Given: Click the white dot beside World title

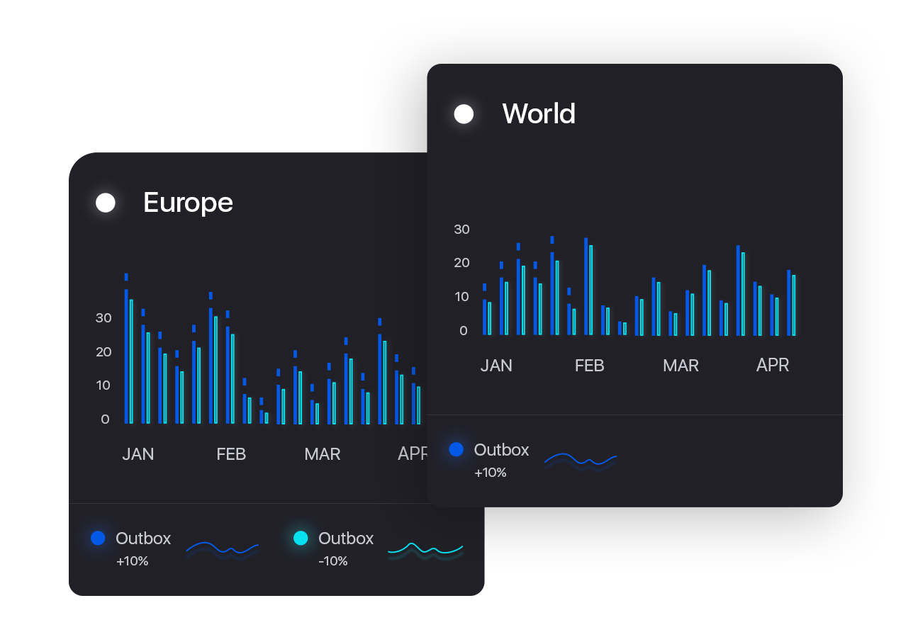Looking at the screenshot, I should (464, 114).
